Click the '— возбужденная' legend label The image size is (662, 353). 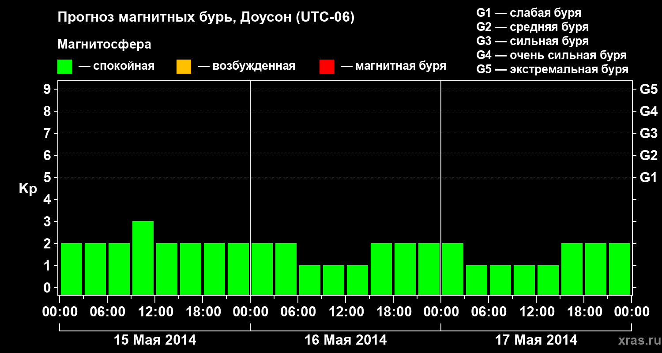(x=246, y=66)
